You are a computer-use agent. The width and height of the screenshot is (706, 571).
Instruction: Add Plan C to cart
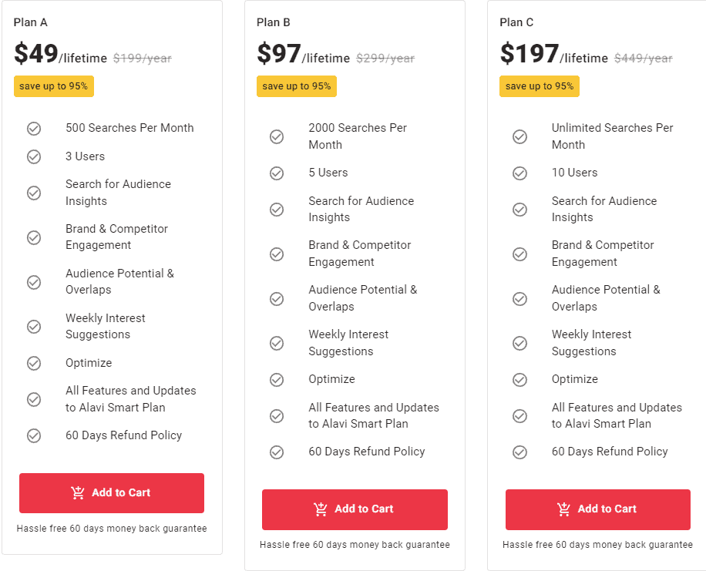coord(598,509)
